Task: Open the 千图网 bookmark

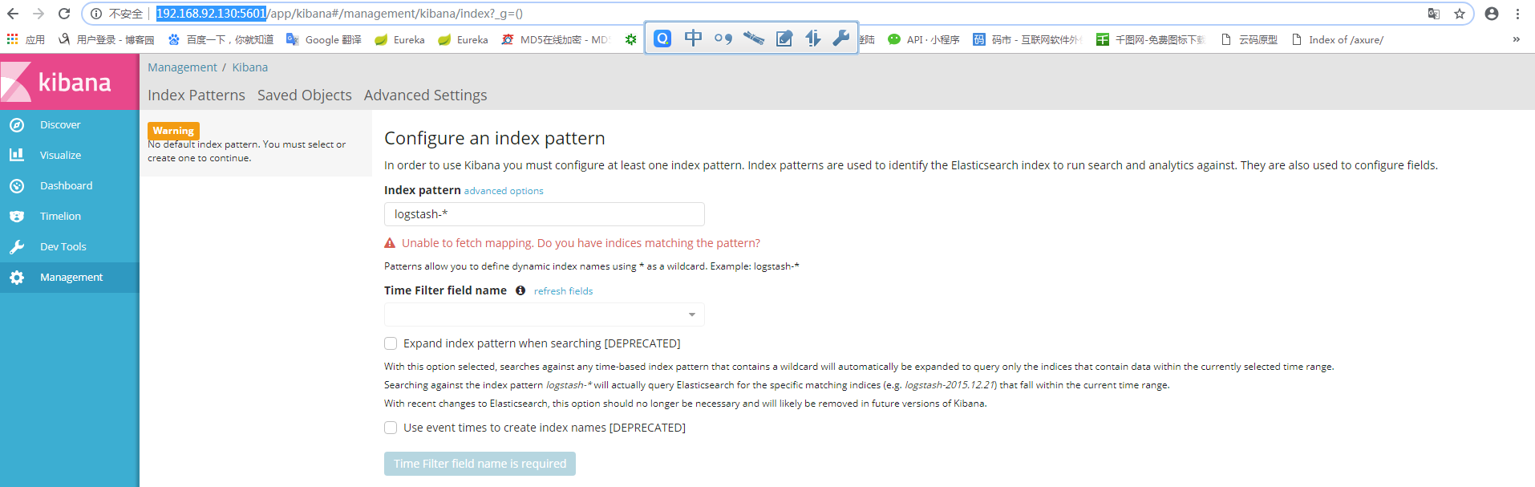Action: coord(1151,39)
